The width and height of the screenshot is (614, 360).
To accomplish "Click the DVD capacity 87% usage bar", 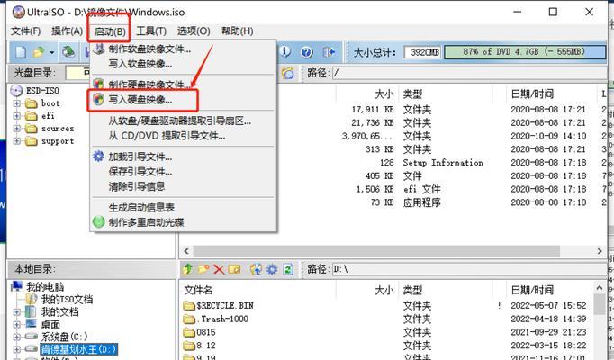I will [525, 52].
